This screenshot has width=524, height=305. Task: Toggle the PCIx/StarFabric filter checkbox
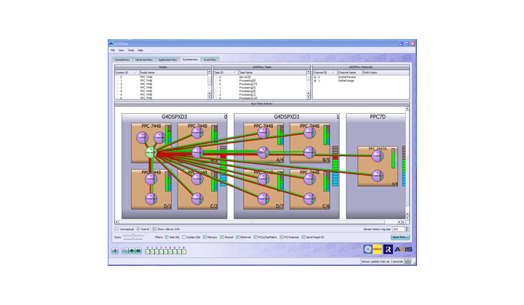click(255, 237)
